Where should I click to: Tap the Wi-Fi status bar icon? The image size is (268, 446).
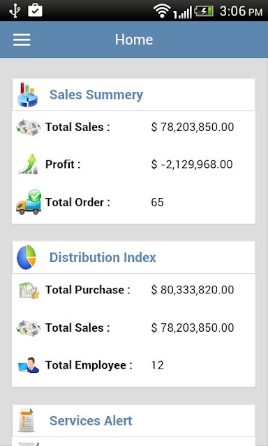pos(162,11)
